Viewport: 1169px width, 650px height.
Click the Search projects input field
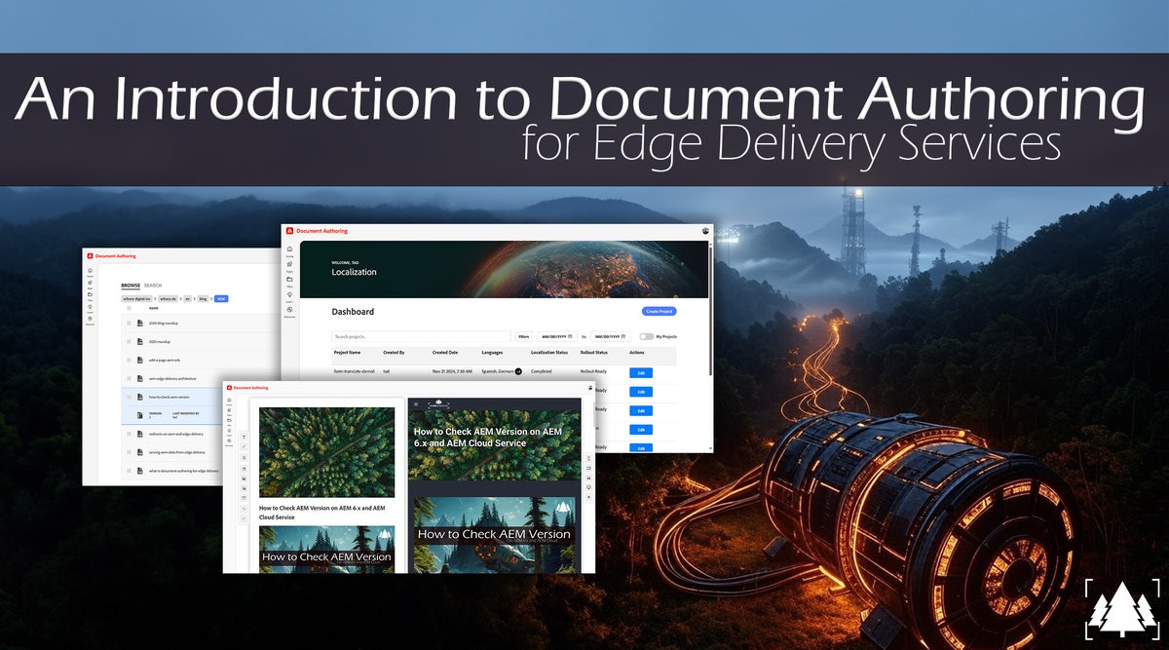click(x=422, y=336)
